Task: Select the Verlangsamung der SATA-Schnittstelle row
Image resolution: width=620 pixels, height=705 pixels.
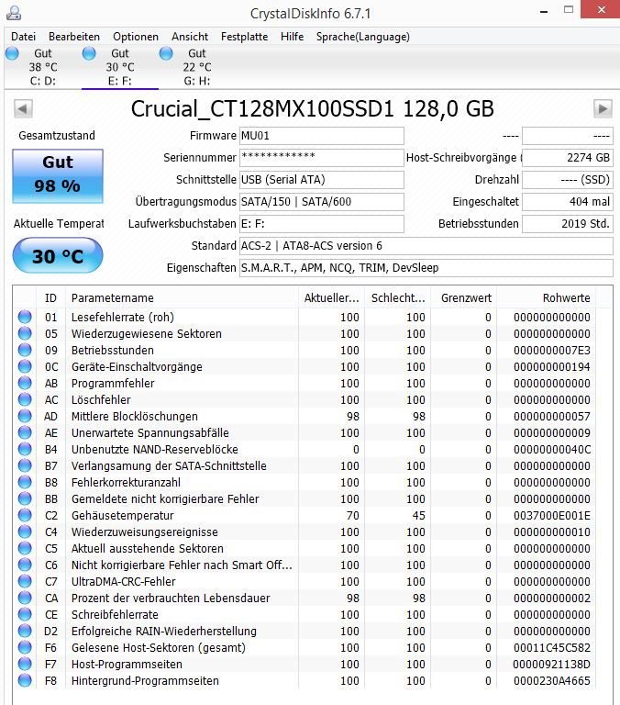Action: 304,465
